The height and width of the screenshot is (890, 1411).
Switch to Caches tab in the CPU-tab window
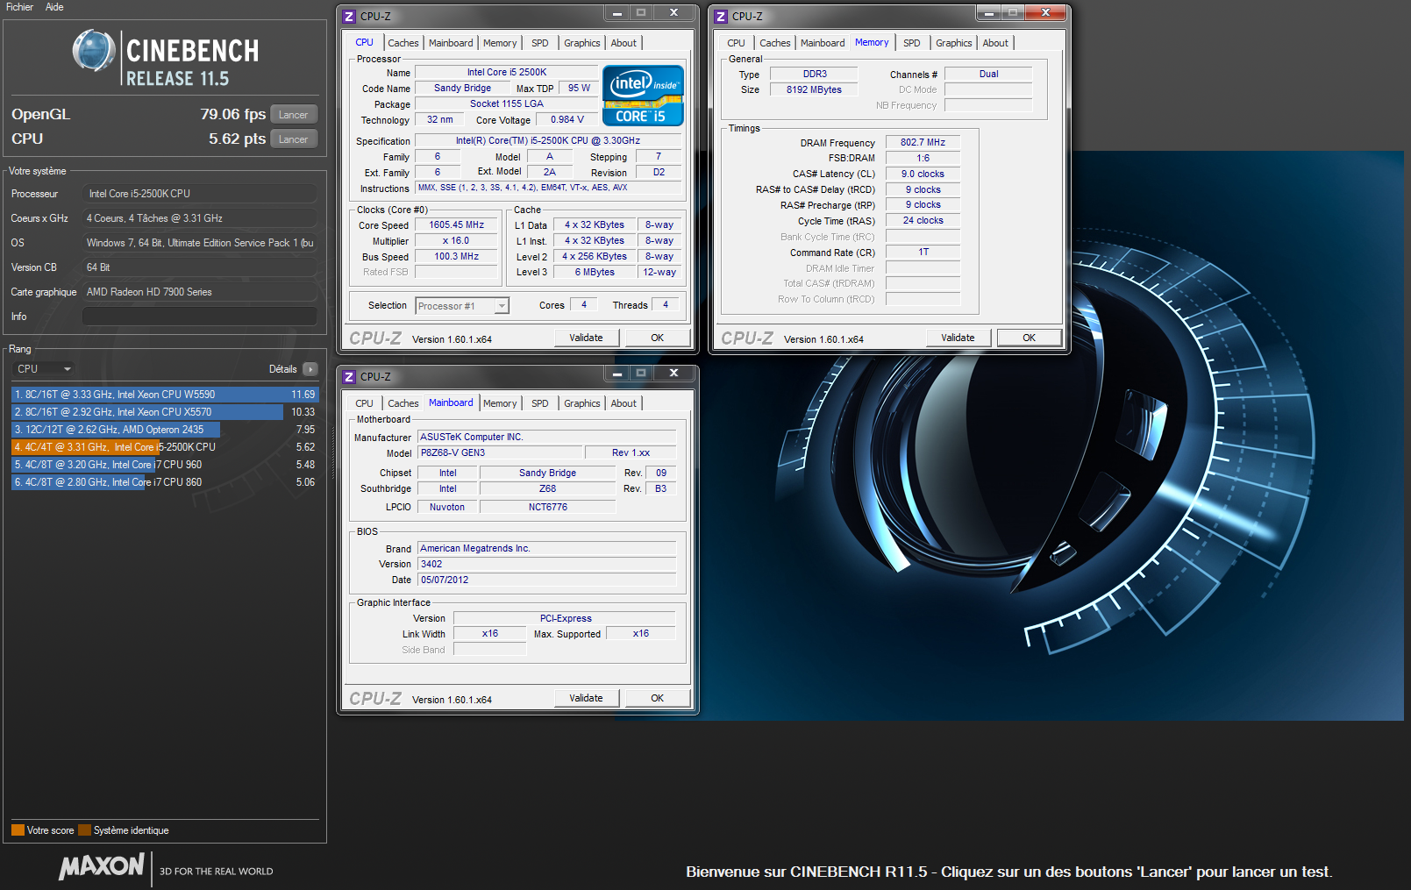[x=403, y=43]
